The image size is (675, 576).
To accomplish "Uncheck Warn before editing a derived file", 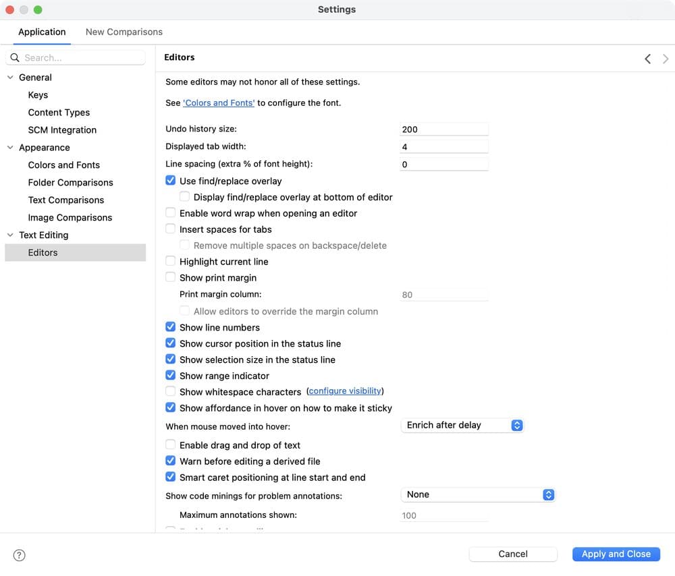I will click(x=171, y=461).
